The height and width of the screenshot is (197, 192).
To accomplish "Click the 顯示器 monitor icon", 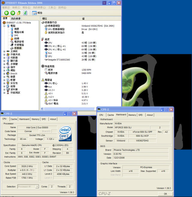I will pyautogui.click(x=8, y=61).
